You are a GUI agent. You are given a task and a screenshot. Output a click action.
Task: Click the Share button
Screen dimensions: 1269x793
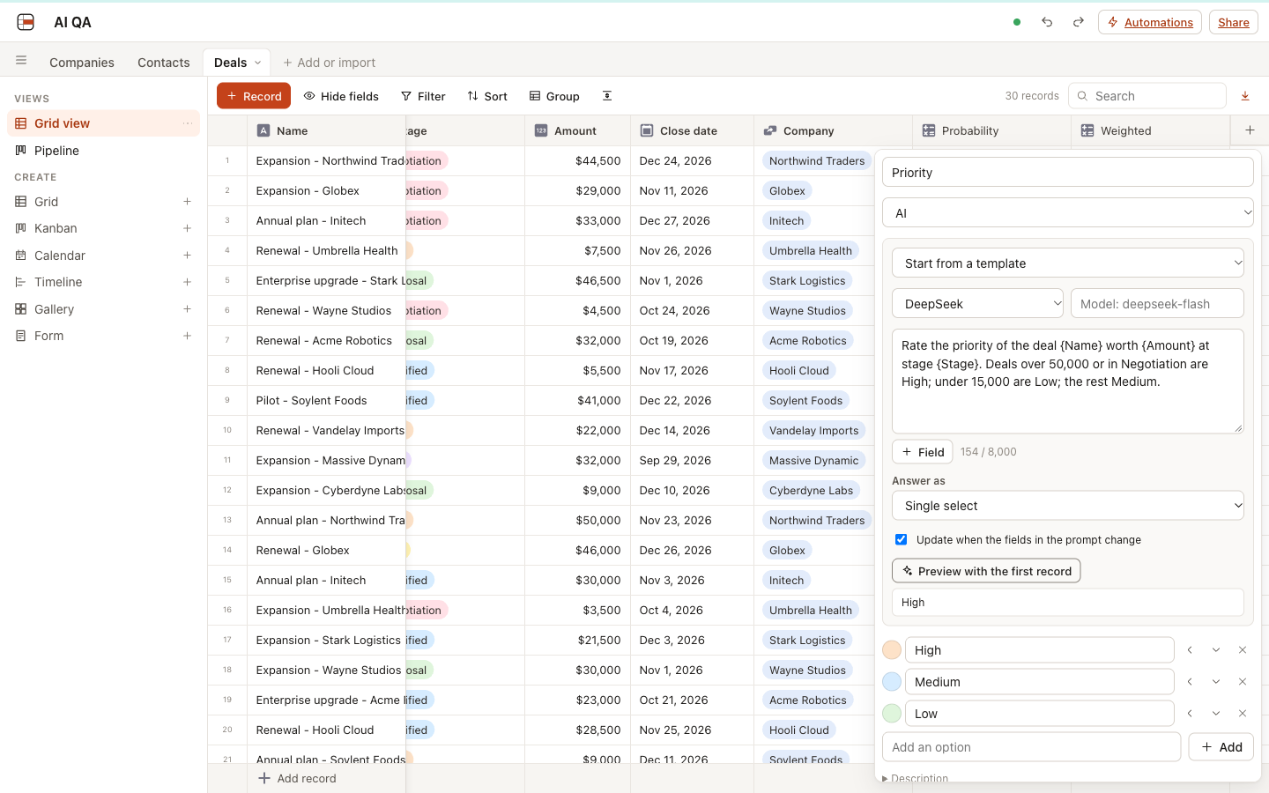(1233, 22)
